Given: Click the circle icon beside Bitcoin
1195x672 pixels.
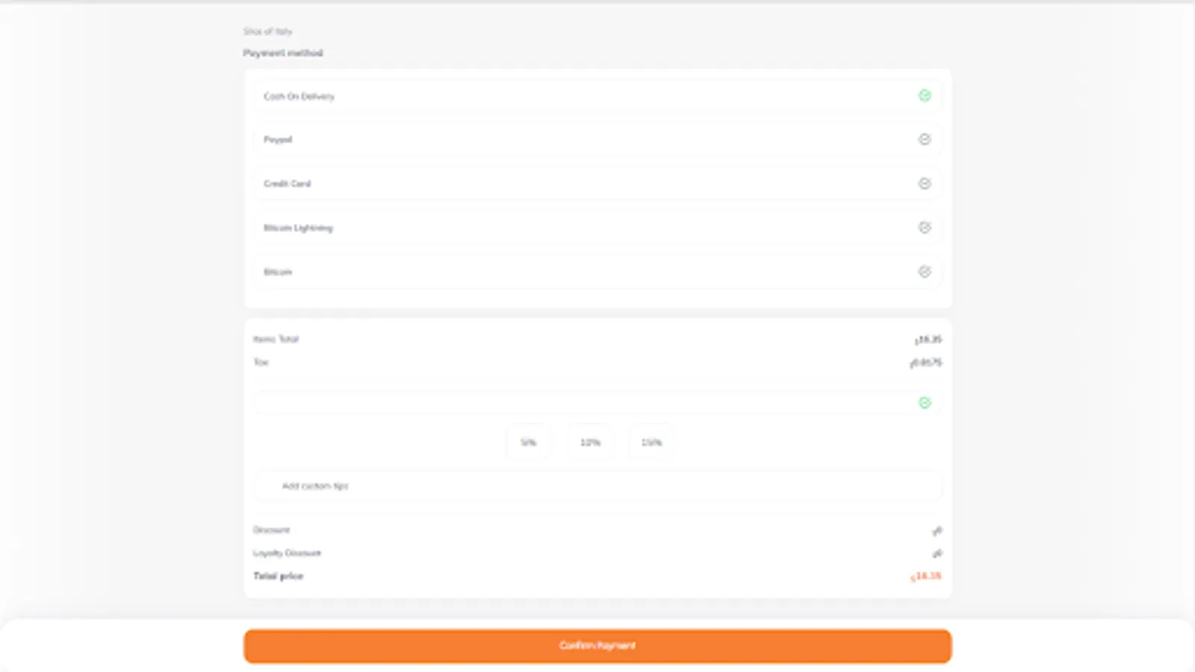Looking at the screenshot, I should tap(925, 272).
